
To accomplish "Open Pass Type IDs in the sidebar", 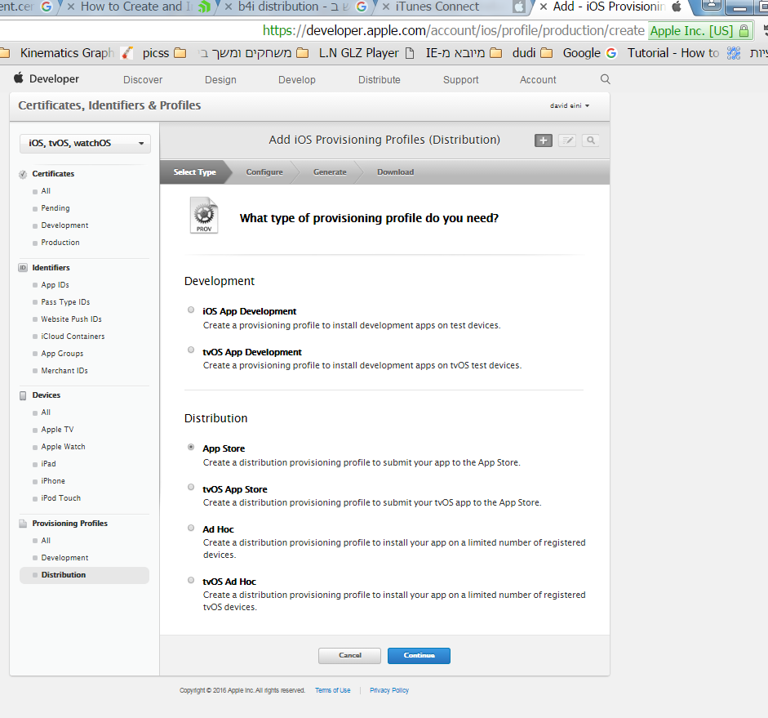I will [65, 302].
